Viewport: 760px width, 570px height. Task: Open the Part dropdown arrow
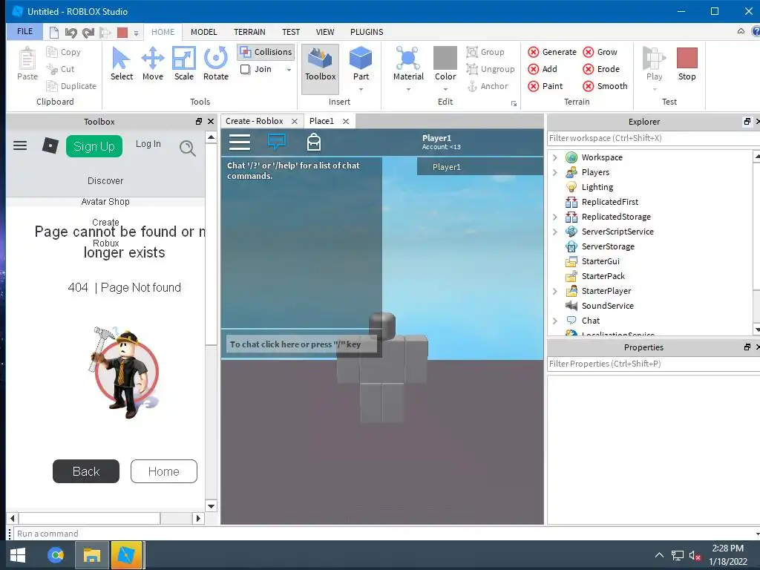pos(361,89)
